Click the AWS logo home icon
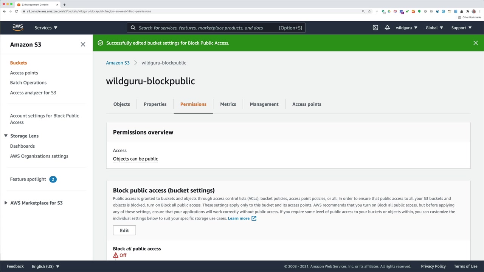Viewport: 484px width, 272px height. [x=17, y=28]
